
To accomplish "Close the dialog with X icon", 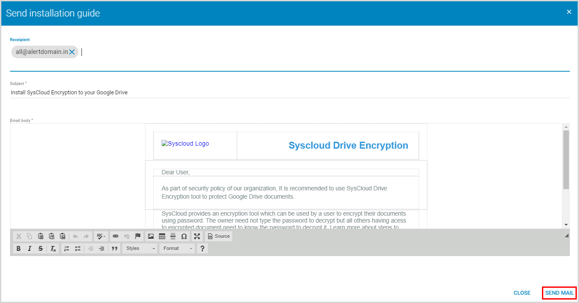I will coord(569,12).
